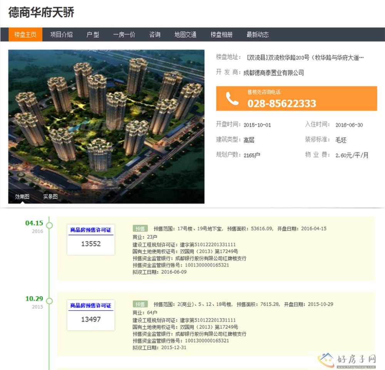Open 地图交通 navigation item
The height and width of the screenshot is (370, 385).
[x=185, y=35]
